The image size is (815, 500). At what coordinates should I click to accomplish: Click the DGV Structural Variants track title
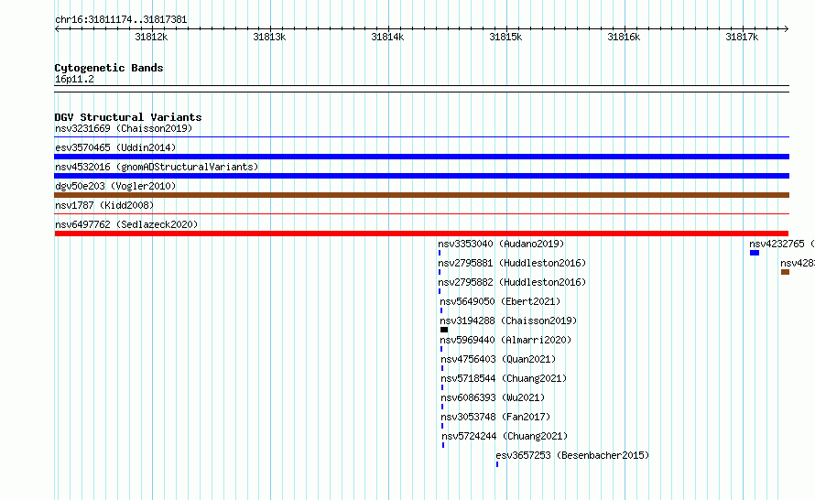pos(128,117)
